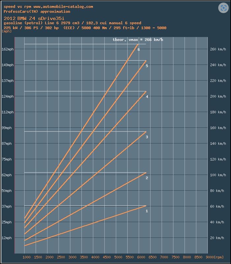Click the "50mph" axis label
The width and height of the screenshot is (231, 264).
point(7,191)
